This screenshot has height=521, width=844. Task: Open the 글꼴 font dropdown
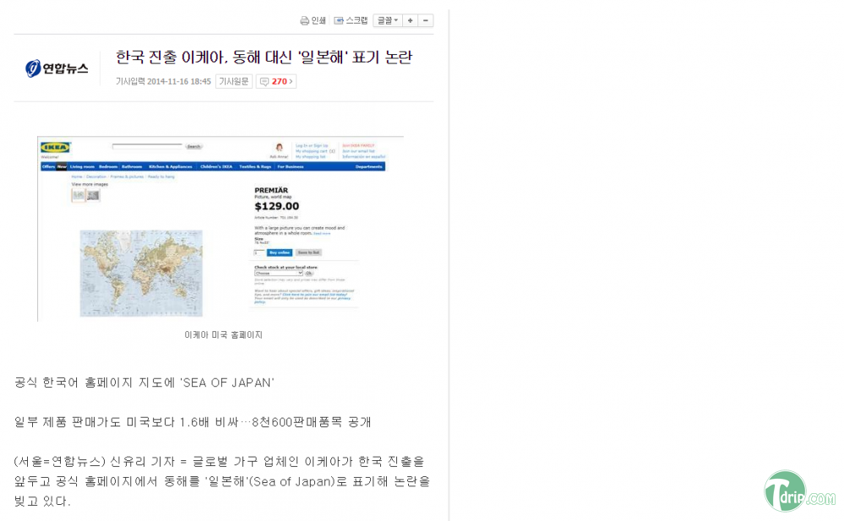point(388,20)
